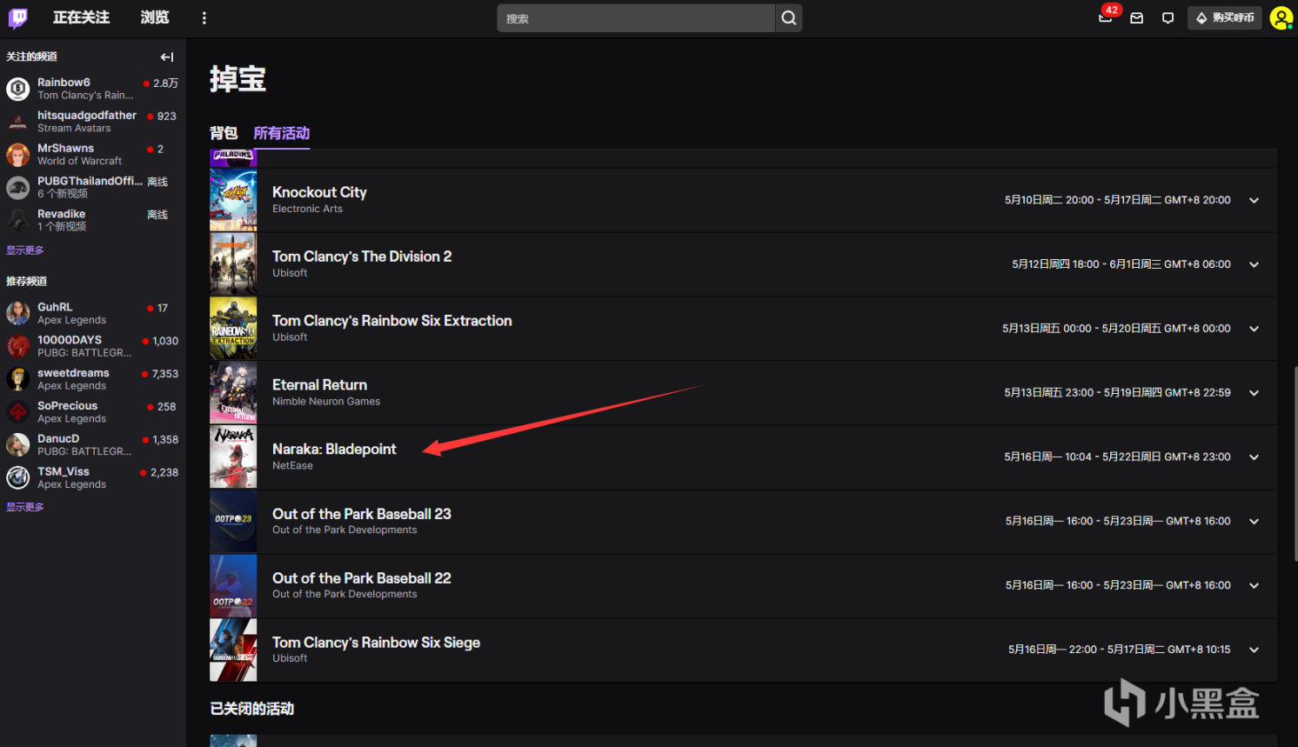This screenshot has width=1298, height=747.
Task: Open the three-dot more menu
Action: click(x=204, y=18)
